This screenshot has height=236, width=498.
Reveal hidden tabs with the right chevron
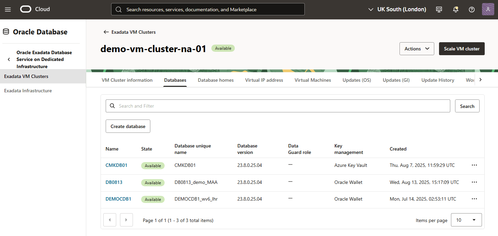[x=480, y=79]
